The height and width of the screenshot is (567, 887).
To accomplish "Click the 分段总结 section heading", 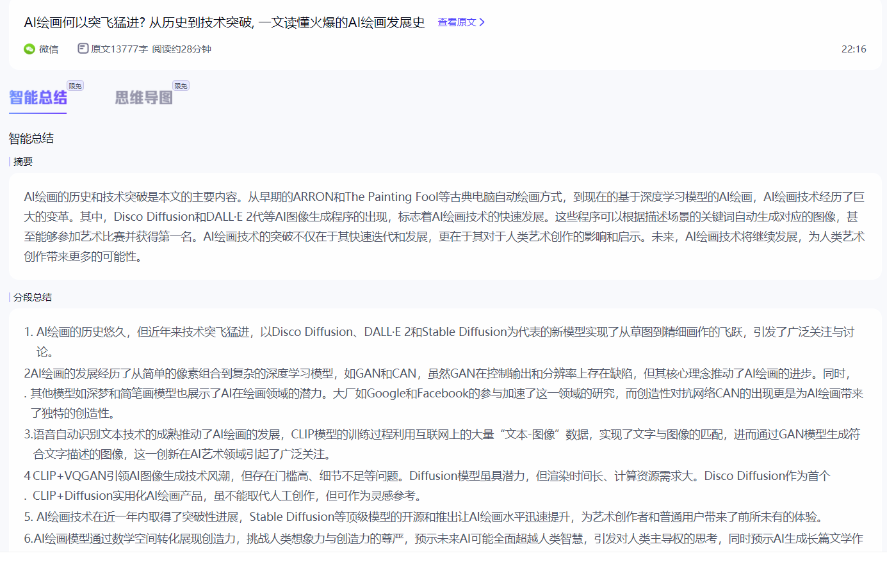I will tap(33, 298).
